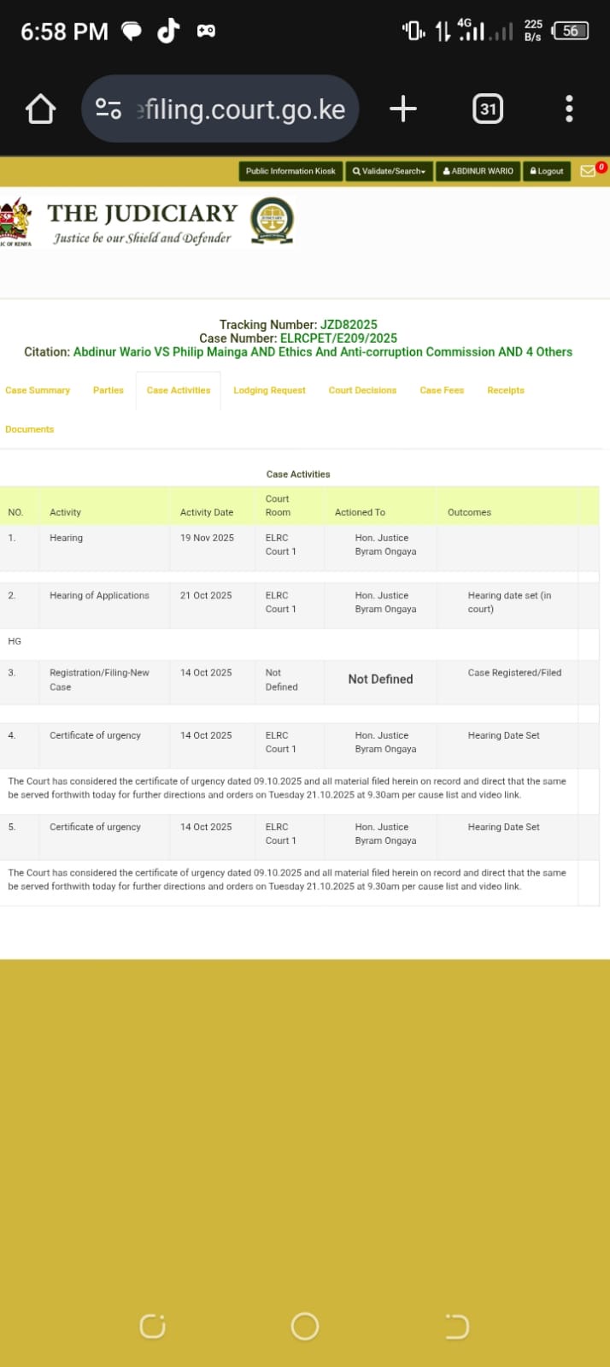
Task: Click the Judiciary round seal logo
Action: tap(272, 221)
